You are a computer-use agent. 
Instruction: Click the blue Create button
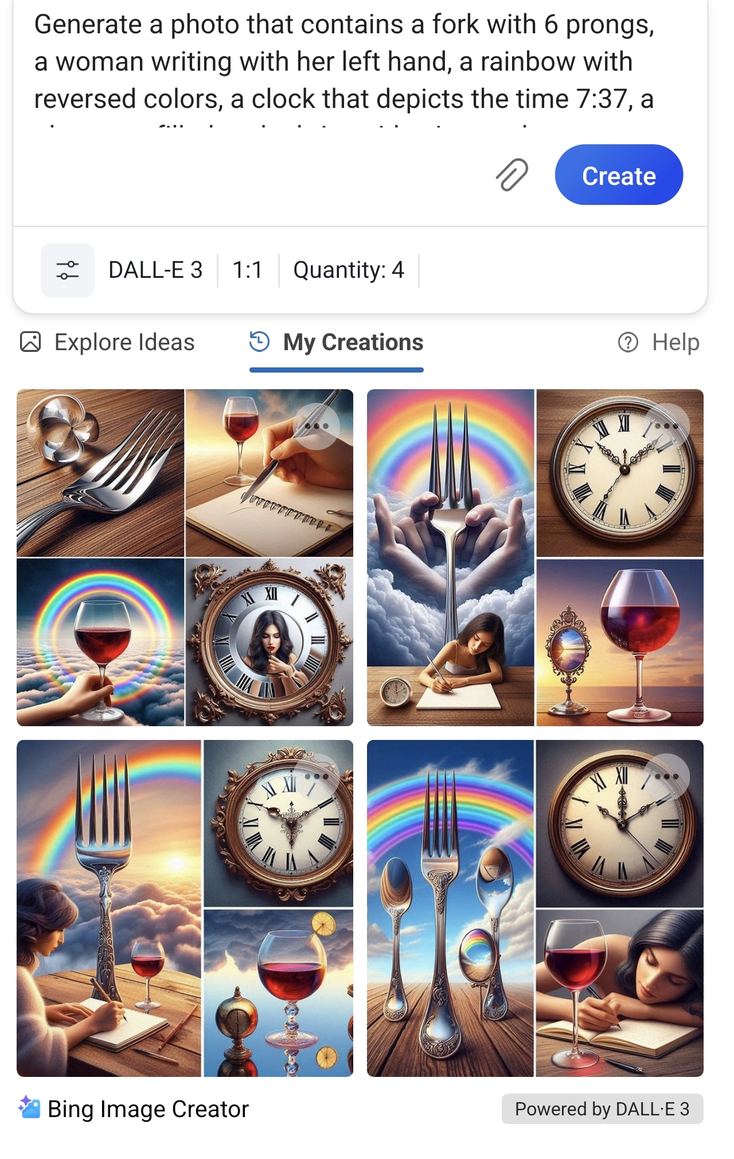point(619,175)
